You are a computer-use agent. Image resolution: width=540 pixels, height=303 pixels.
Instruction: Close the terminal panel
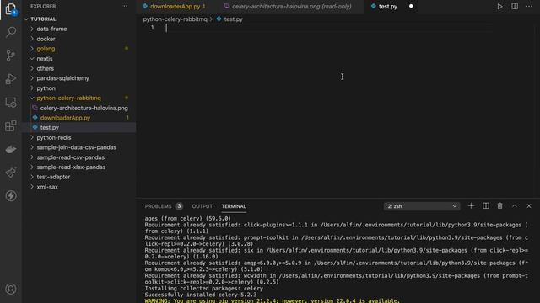[x=529, y=205]
